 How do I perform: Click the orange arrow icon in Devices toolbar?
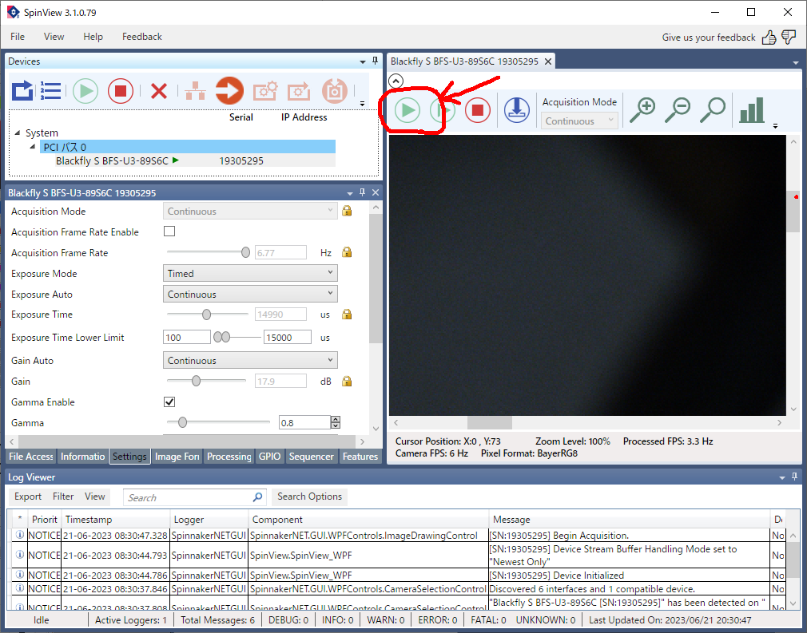coord(229,91)
